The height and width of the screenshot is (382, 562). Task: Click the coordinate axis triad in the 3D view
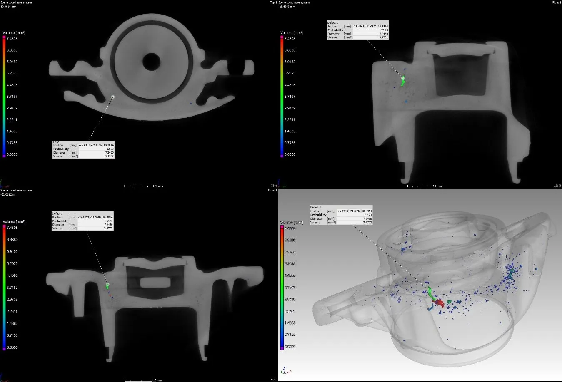tap(285, 370)
